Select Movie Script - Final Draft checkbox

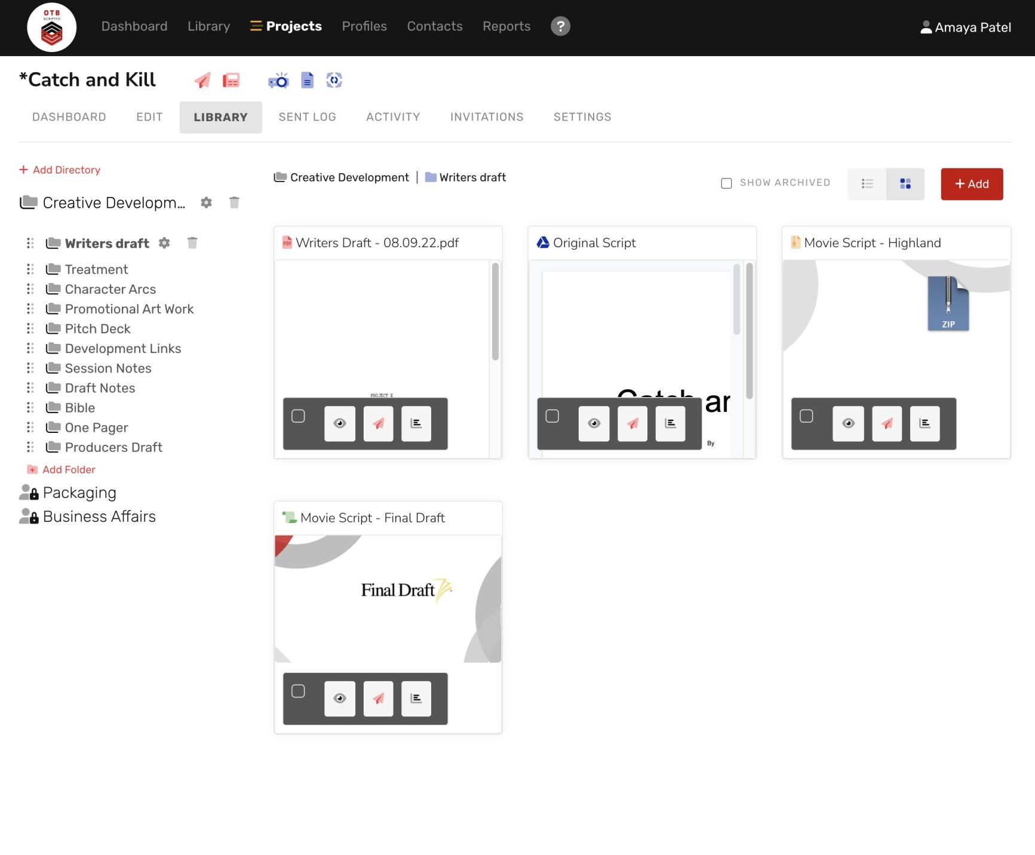tap(298, 691)
